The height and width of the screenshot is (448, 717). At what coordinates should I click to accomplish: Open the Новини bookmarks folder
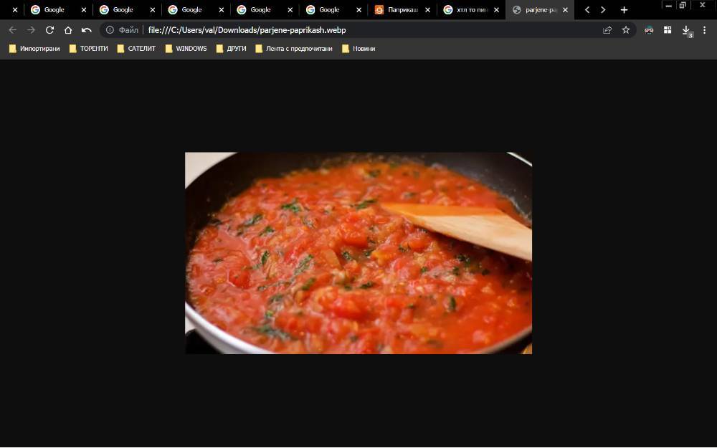359,49
